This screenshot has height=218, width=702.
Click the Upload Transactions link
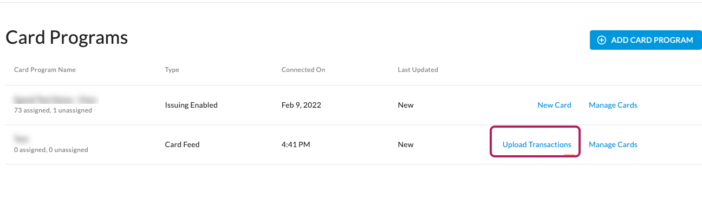tap(537, 144)
